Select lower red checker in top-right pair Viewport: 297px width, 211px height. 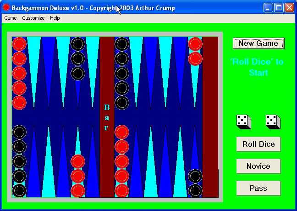[195, 59]
